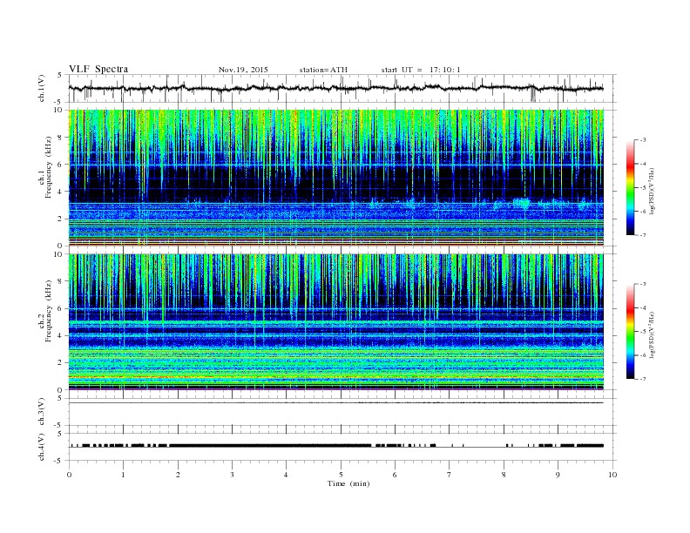690x533 pixels.
Task: Click time axis tick label "7"
Action: (450, 475)
